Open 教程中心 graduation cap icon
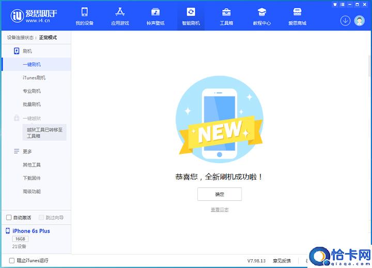 [261, 12]
